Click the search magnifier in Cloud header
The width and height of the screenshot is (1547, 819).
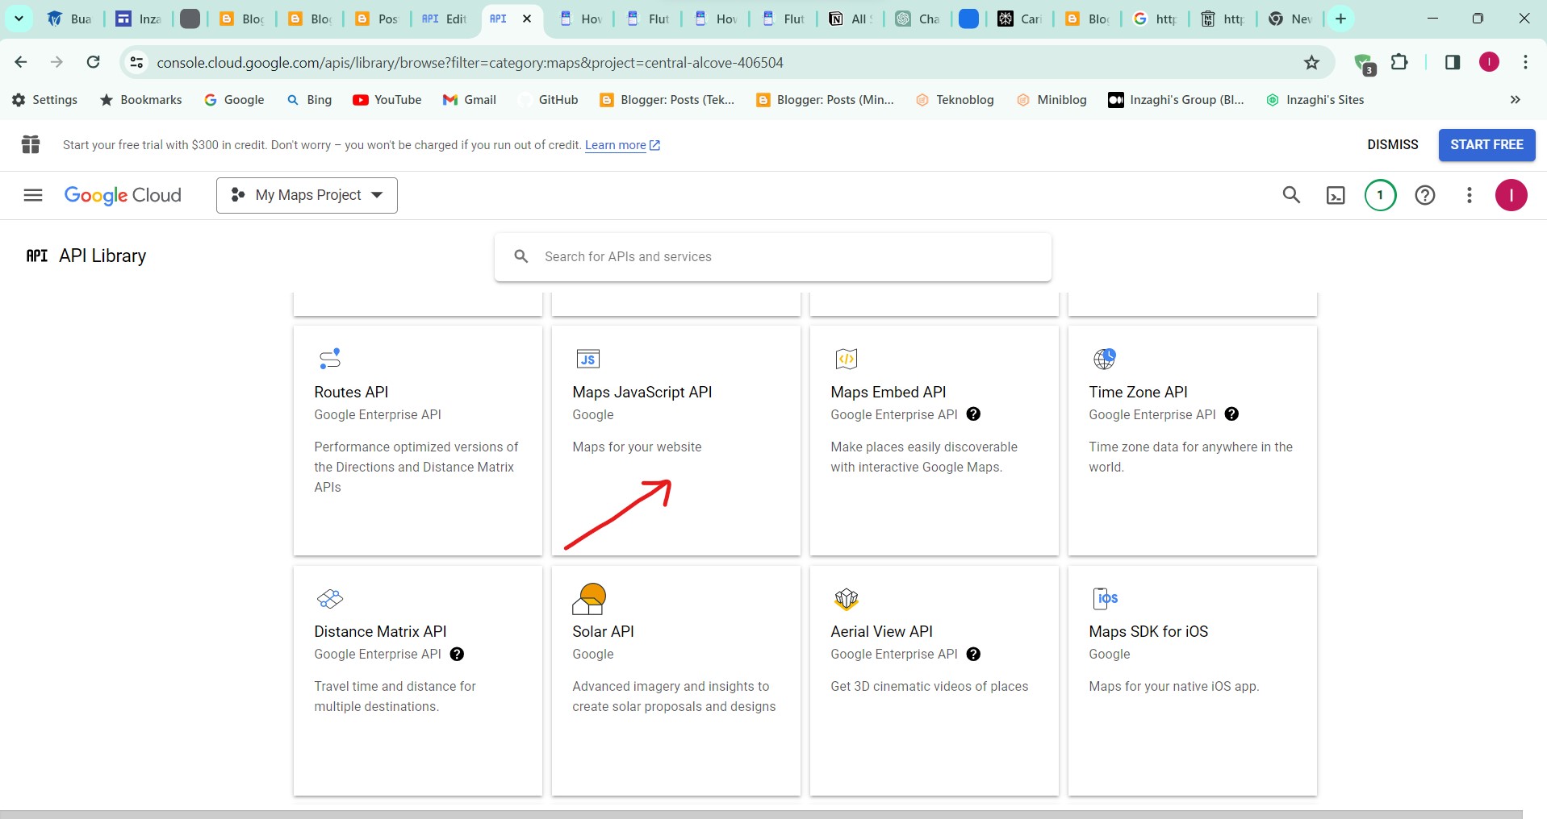point(1291,195)
